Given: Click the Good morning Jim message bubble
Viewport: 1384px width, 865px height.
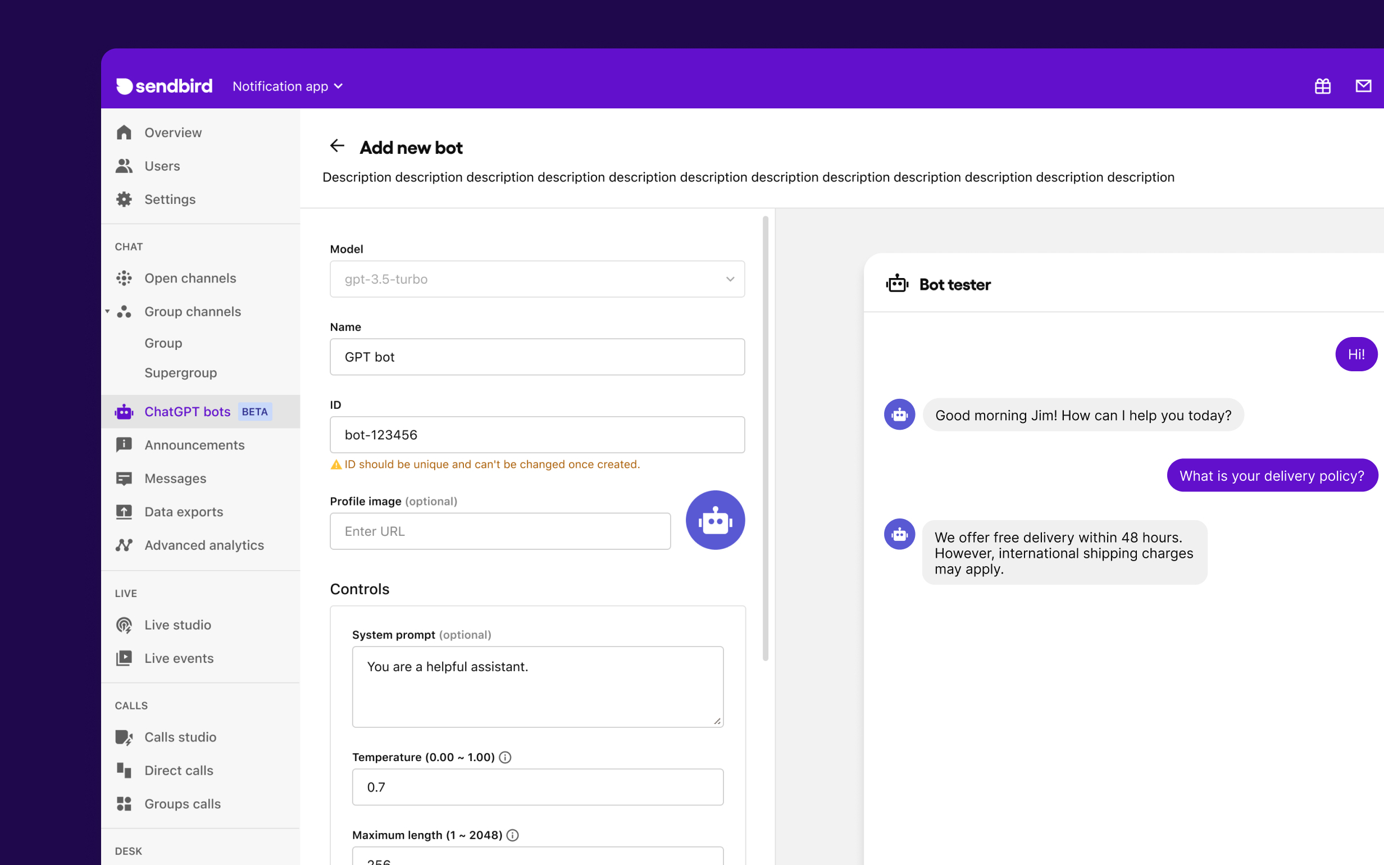Looking at the screenshot, I should [1083, 415].
